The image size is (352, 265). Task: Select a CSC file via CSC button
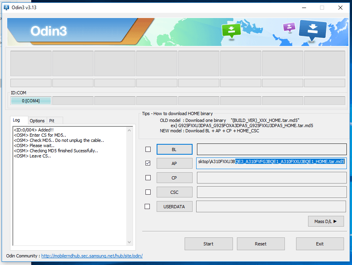(x=175, y=192)
